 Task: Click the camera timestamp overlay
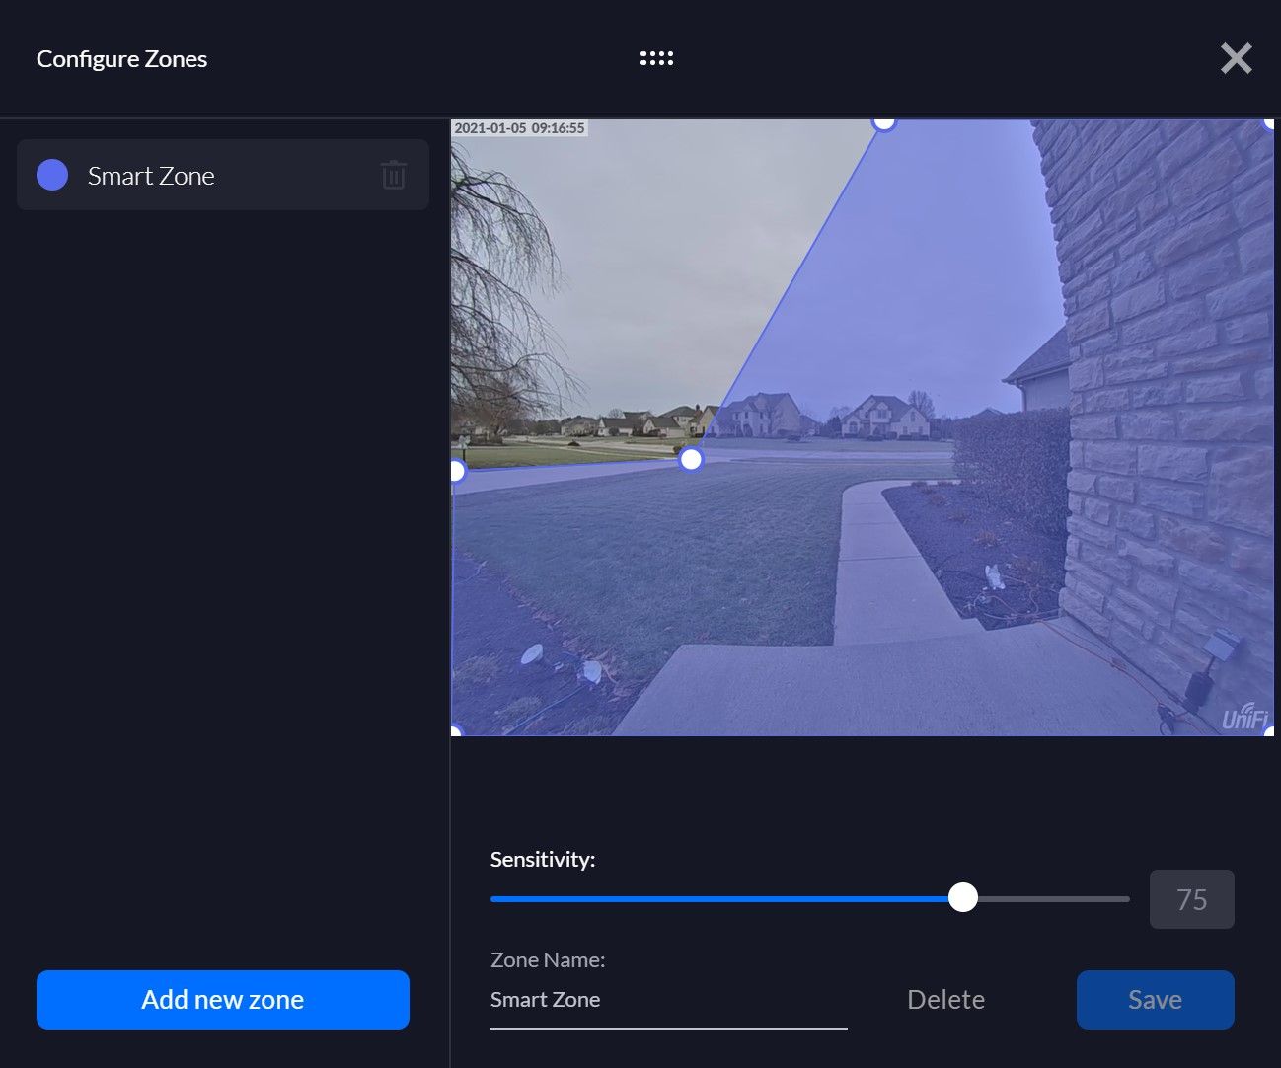coord(520,128)
